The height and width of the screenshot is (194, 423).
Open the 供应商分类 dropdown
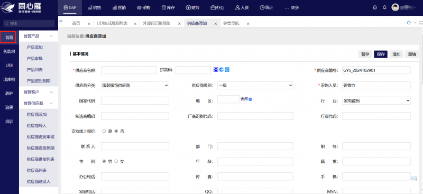tap(135, 86)
